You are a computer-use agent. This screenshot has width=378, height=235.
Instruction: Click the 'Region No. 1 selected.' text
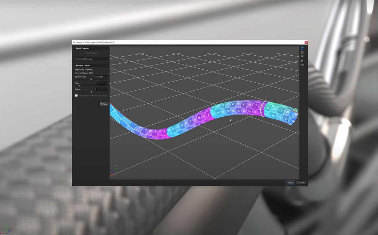tap(84, 69)
